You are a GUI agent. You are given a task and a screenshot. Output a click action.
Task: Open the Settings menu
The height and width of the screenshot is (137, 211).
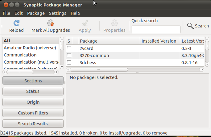point(58,13)
